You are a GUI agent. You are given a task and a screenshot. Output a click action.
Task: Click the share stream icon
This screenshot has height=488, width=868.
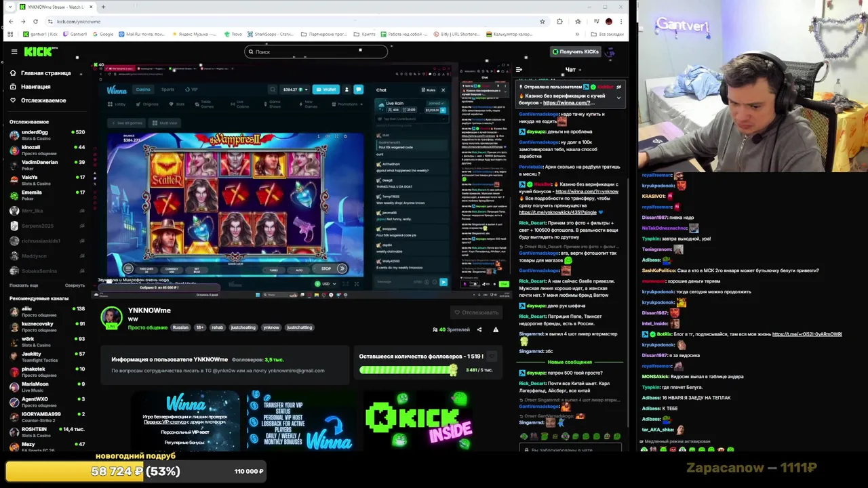coord(479,330)
